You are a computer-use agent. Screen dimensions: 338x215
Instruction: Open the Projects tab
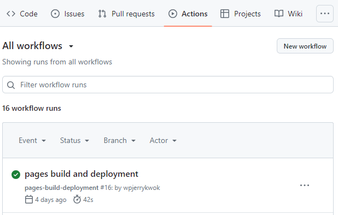coord(240,14)
